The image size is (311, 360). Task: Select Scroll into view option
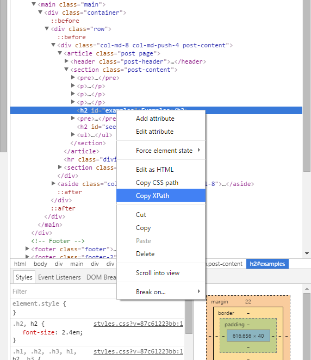tap(161, 273)
